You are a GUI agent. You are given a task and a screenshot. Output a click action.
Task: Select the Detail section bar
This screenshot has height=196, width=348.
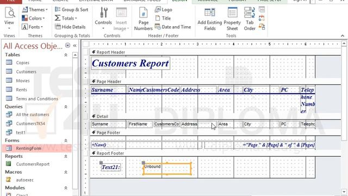click(x=215, y=117)
